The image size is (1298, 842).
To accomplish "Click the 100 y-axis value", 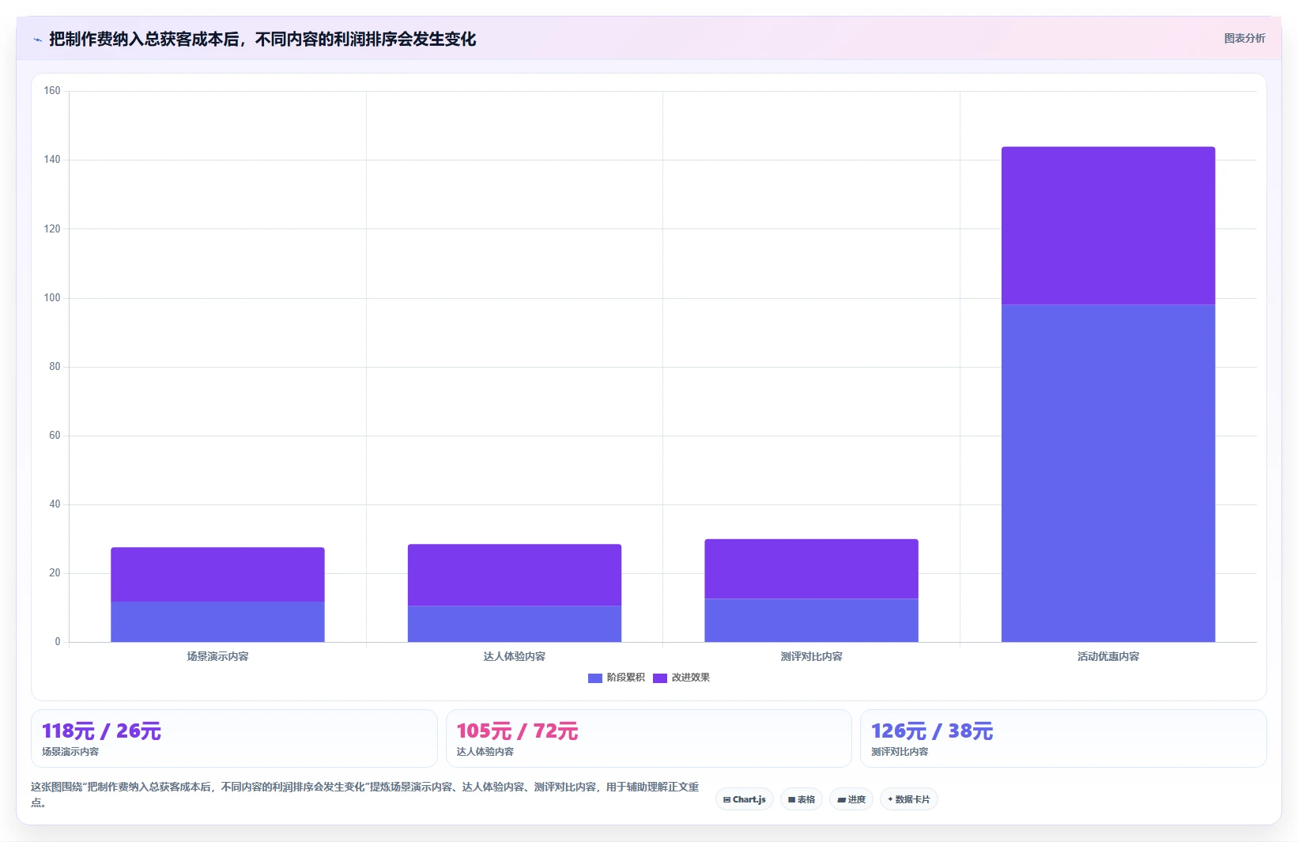I will pyautogui.click(x=52, y=298).
